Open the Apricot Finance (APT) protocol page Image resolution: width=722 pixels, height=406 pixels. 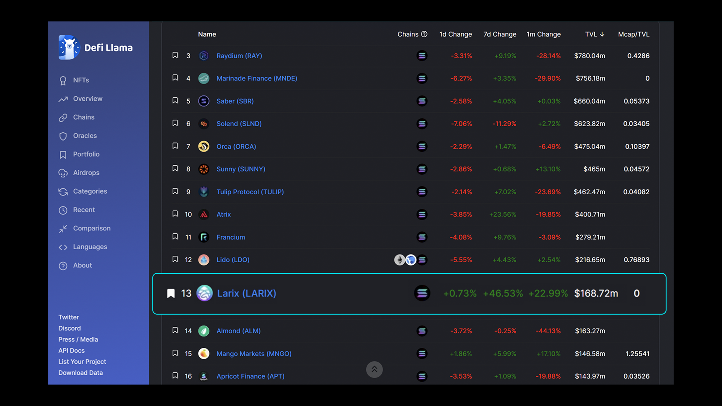click(x=250, y=376)
